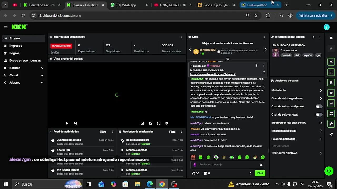Open the hamburger menu beside Kick logo
This screenshot has height=189, width=337.
6,27
